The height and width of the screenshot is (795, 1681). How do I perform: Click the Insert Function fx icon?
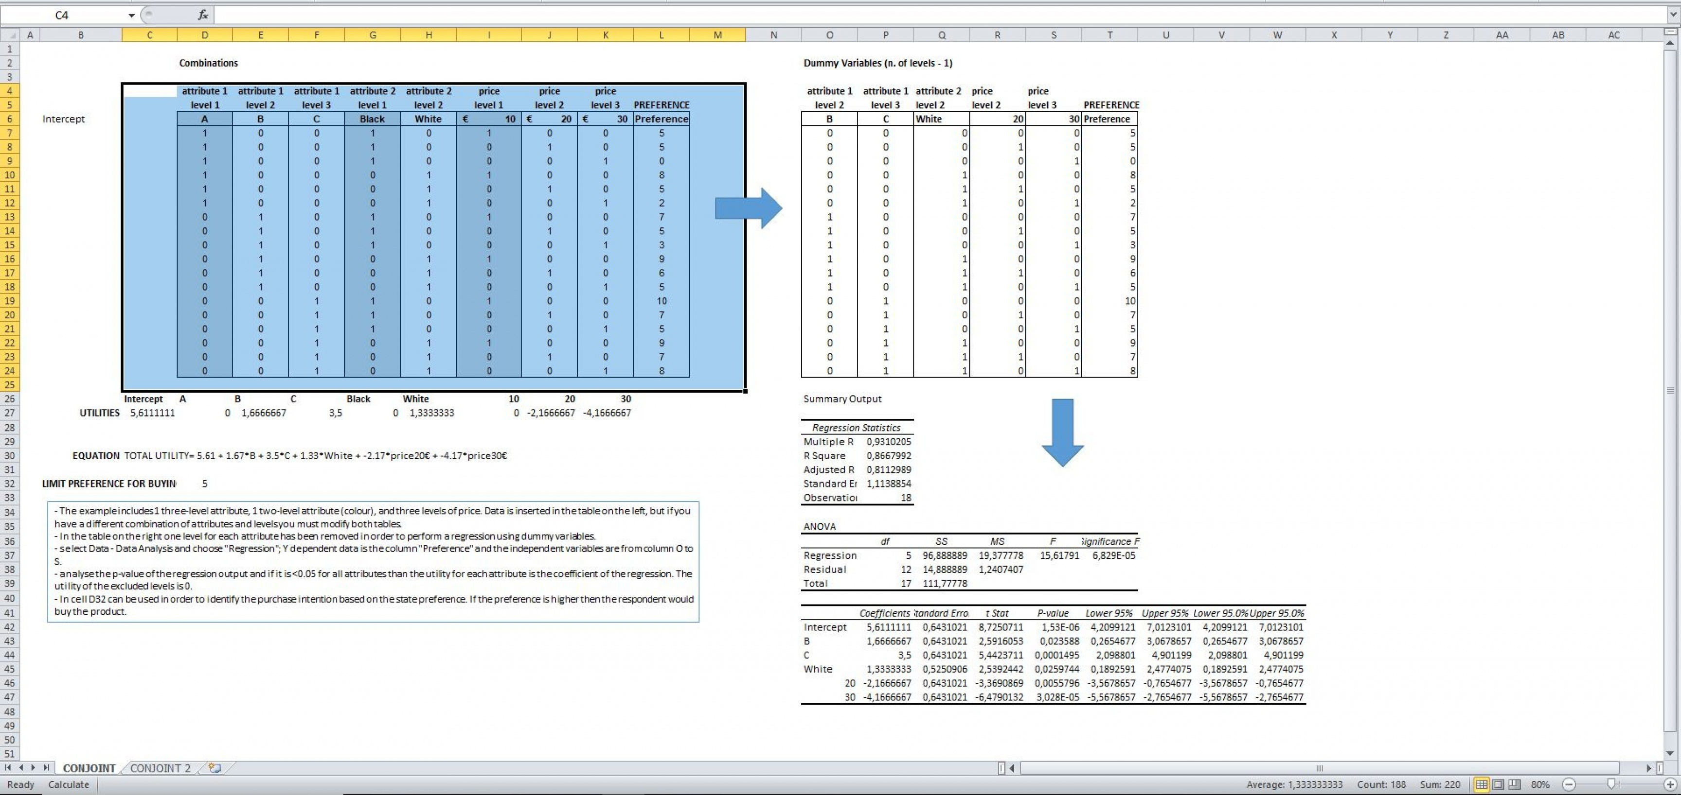point(203,15)
